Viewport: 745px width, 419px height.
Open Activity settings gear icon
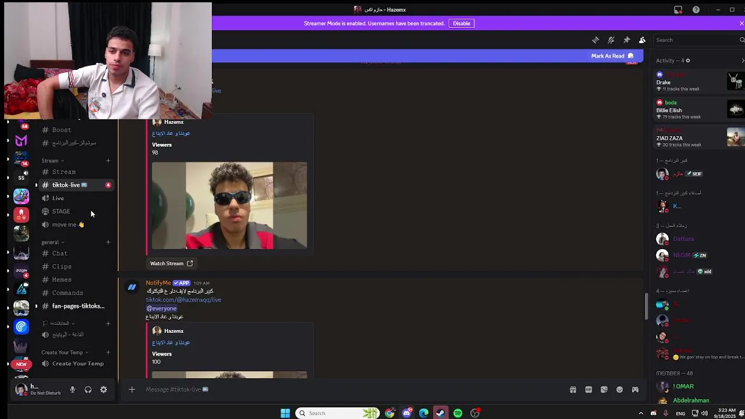(687, 61)
